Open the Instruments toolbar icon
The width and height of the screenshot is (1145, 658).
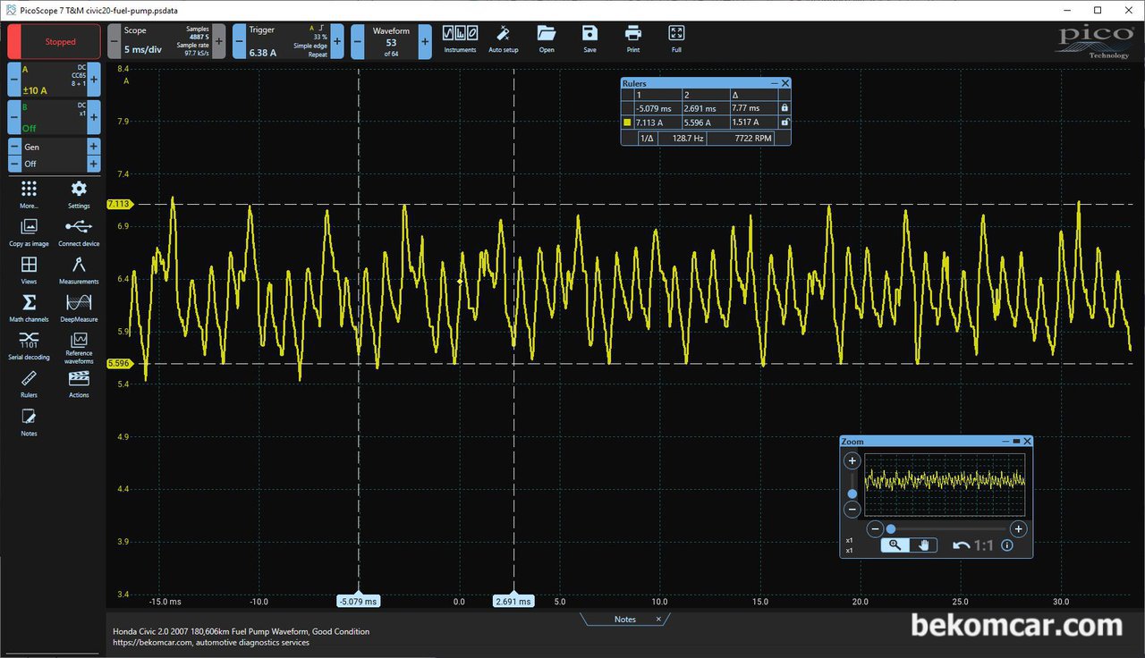click(460, 38)
